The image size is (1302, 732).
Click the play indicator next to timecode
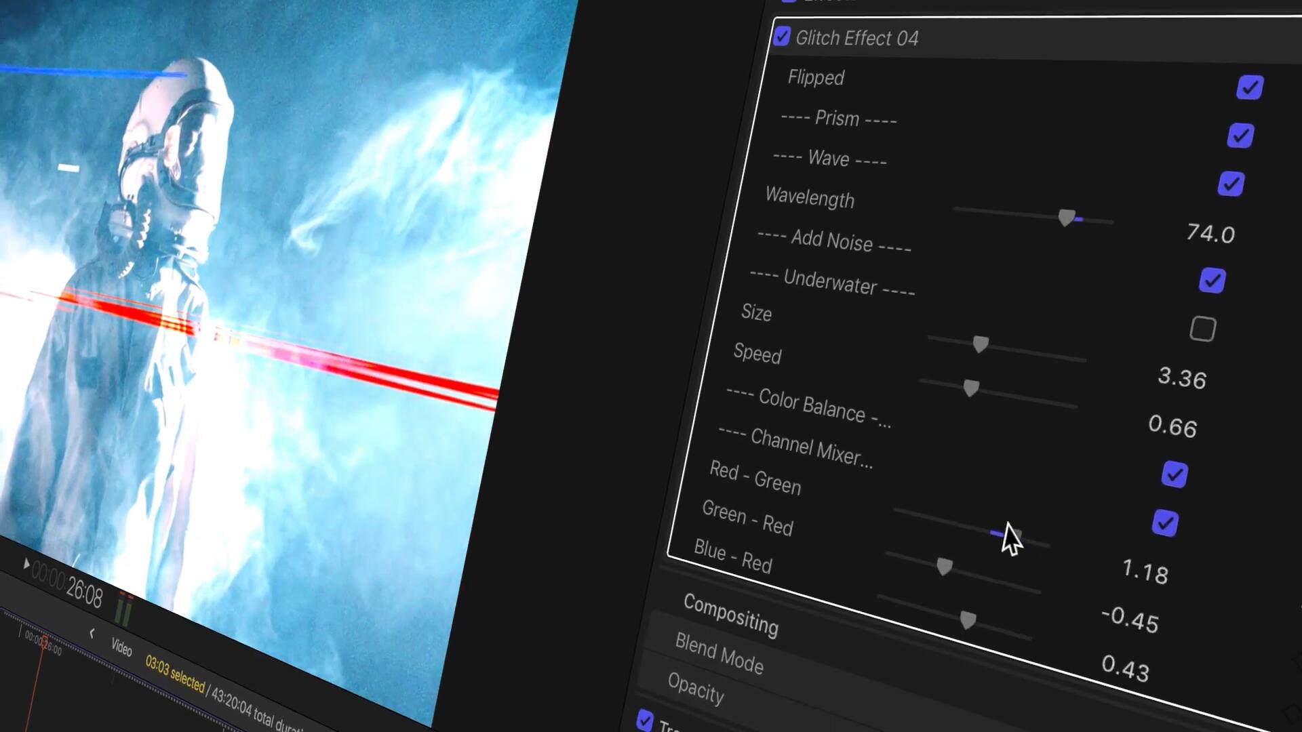[x=26, y=564]
